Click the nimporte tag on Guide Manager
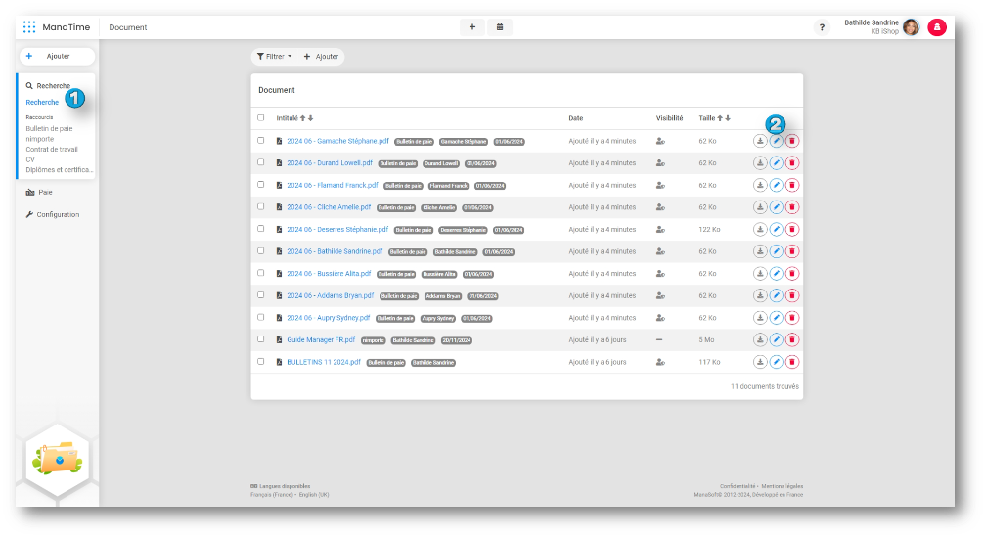The image size is (985, 537). tap(373, 340)
